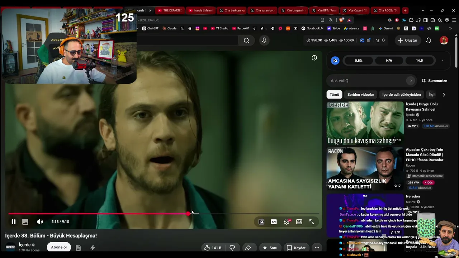Image resolution: width=459 pixels, height=258 pixels.
Task: Click the zoom magnifier in the address bar
Action: click(330, 20)
